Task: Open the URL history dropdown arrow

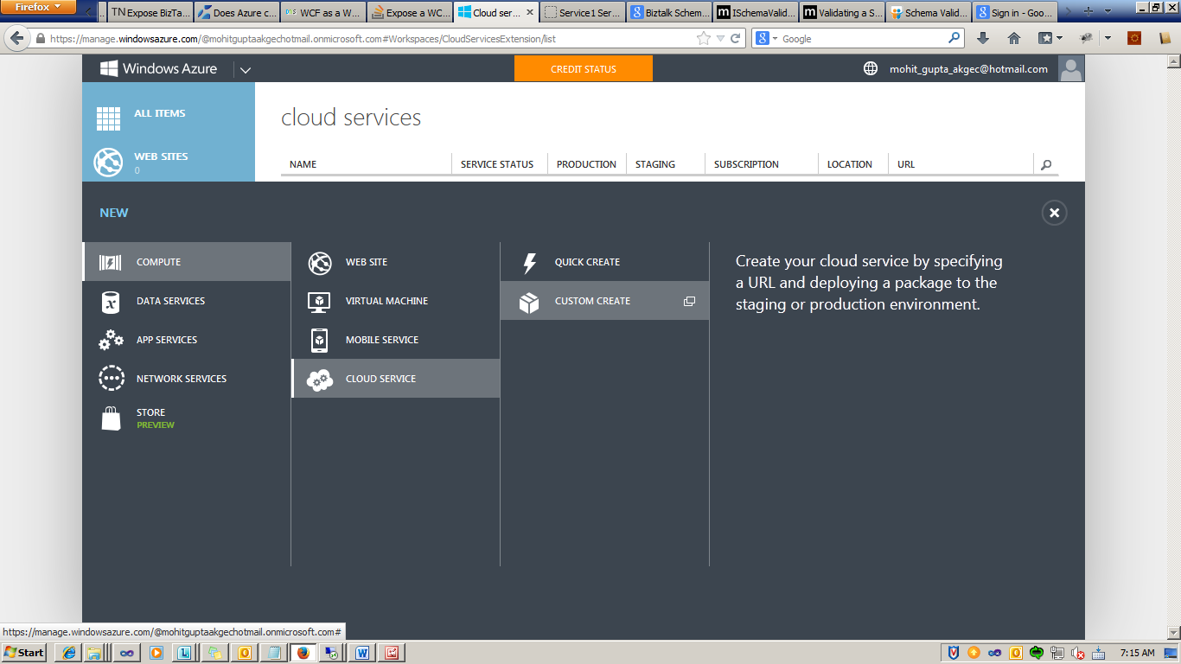Action: pos(720,39)
